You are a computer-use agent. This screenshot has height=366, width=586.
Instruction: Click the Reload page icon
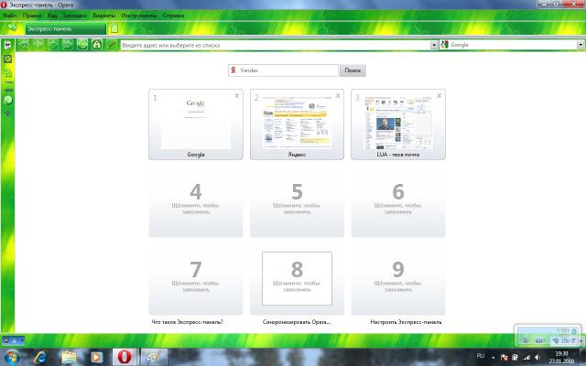point(82,45)
